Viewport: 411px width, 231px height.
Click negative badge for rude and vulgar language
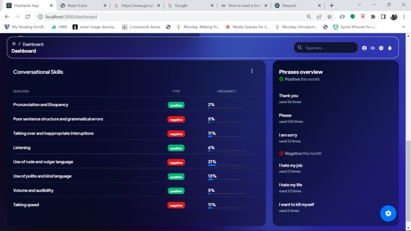pos(176,163)
